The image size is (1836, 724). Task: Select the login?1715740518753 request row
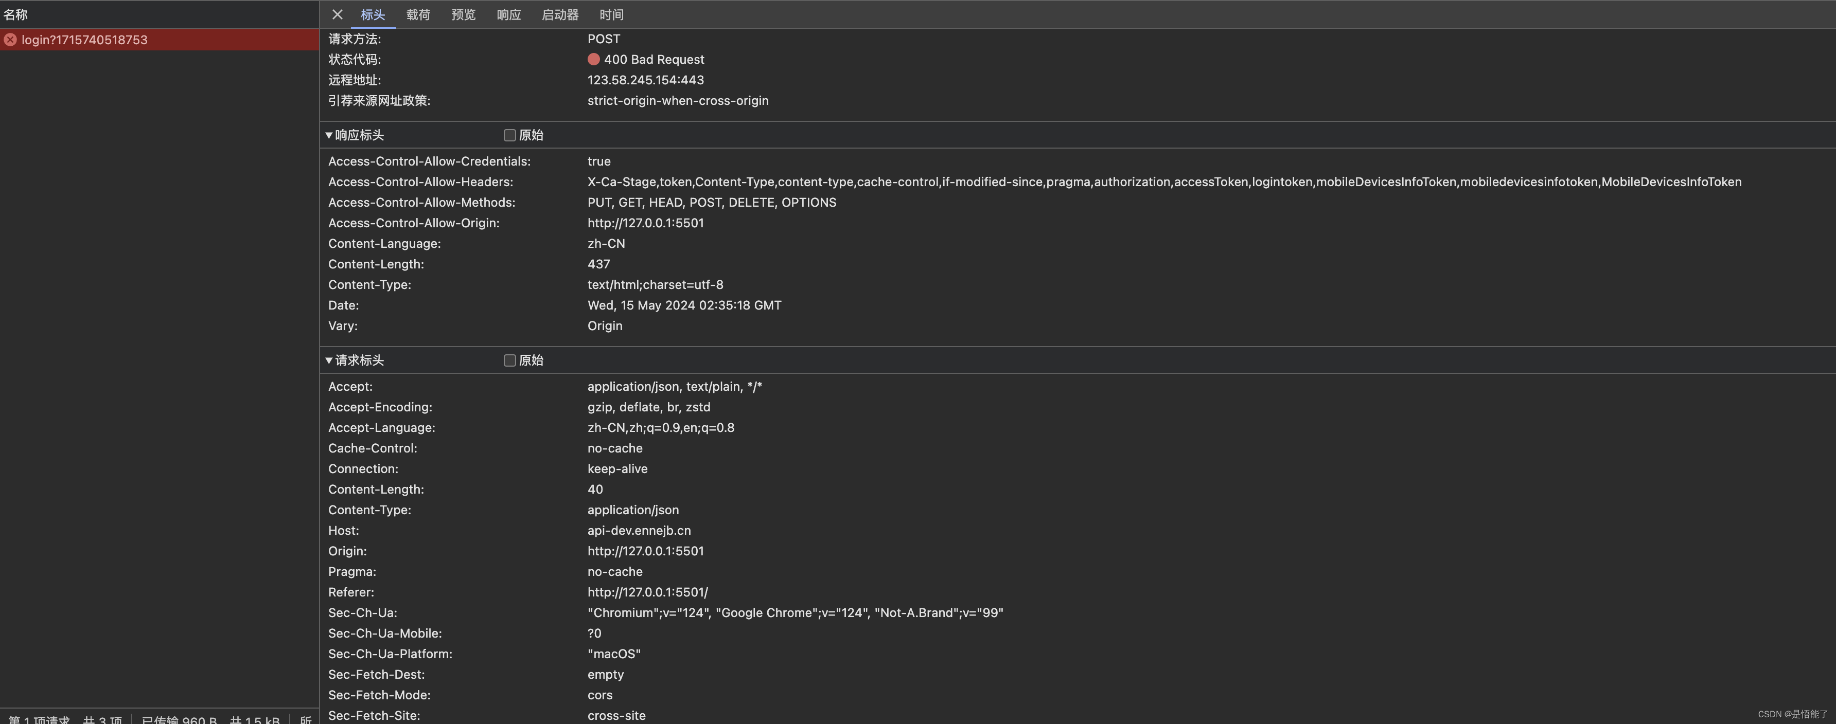(x=160, y=40)
